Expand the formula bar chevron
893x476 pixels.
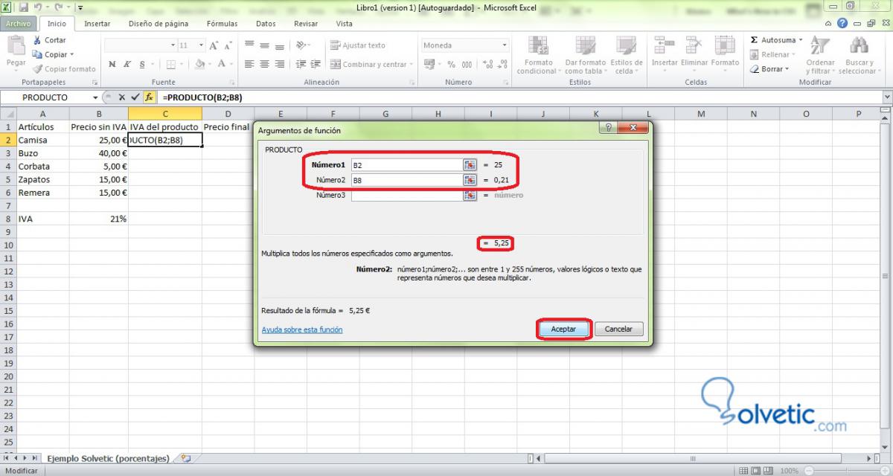[886, 97]
